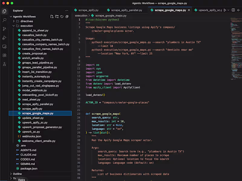Close the scrape_google_maps.py tab
Screen dimensions: 242x181
point(189,10)
